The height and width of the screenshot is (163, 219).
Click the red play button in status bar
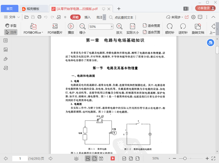tap(113, 158)
